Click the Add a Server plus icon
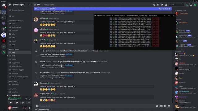The image size is (198, 111). (4, 47)
